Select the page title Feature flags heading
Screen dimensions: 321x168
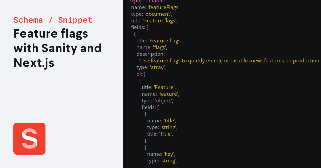pyautogui.click(x=51, y=34)
